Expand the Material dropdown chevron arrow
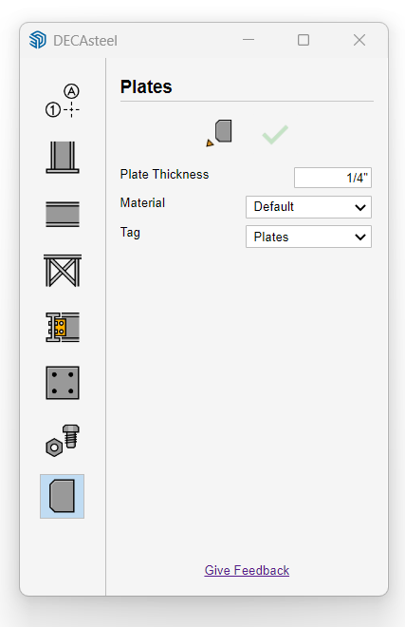405x627 pixels. [x=360, y=207]
